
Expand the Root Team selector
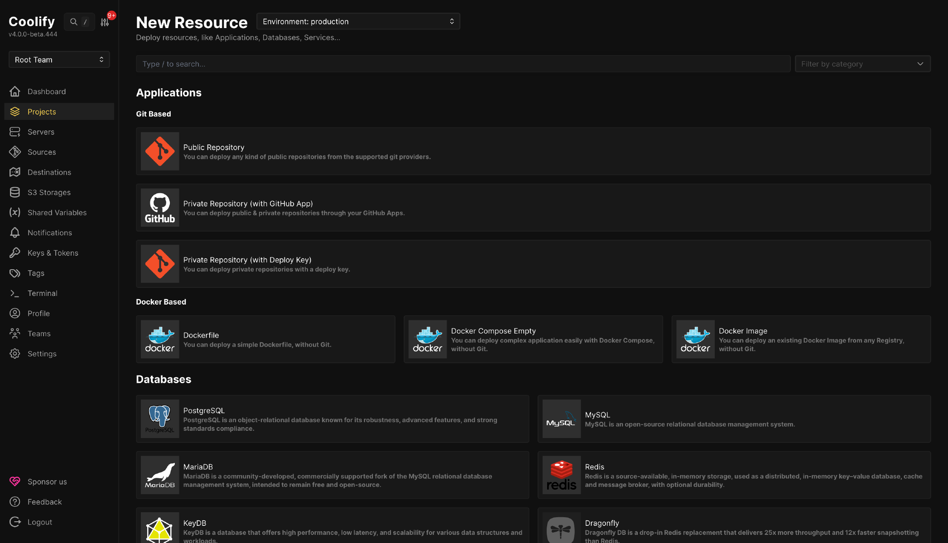[x=59, y=60]
